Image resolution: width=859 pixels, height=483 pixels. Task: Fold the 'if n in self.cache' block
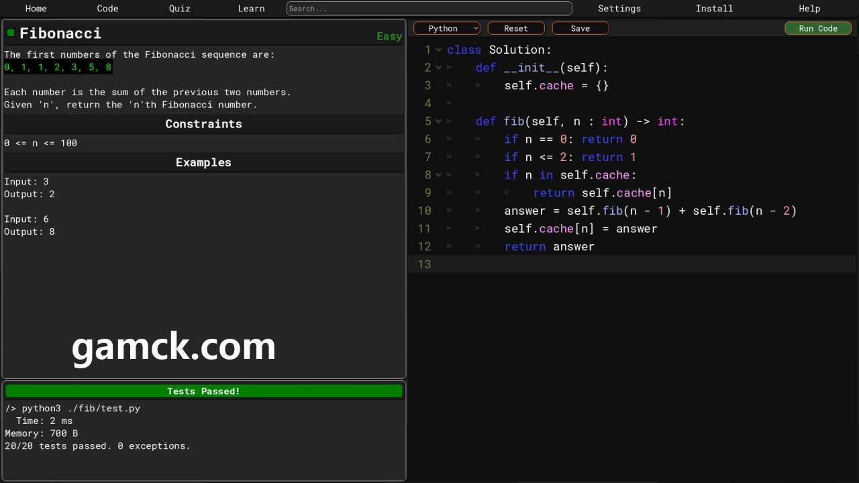pyautogui.click(x=439, y=175)
